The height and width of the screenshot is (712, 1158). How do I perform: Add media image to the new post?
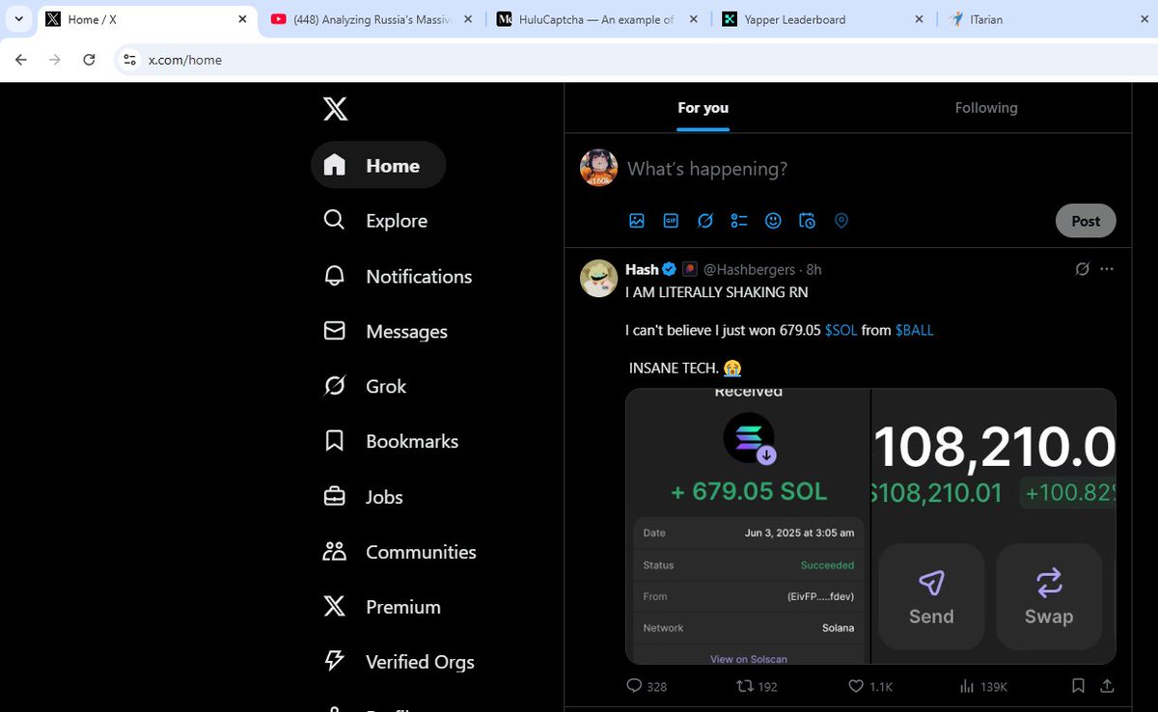[x=637, y=221]
